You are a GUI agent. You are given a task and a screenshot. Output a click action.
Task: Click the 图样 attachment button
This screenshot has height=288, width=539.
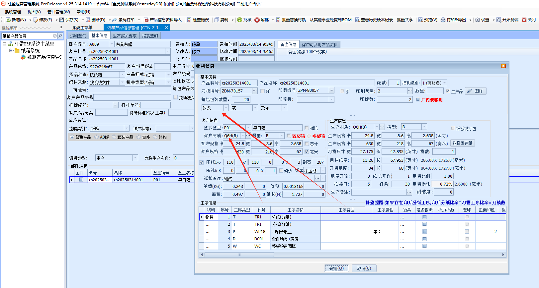476,91
